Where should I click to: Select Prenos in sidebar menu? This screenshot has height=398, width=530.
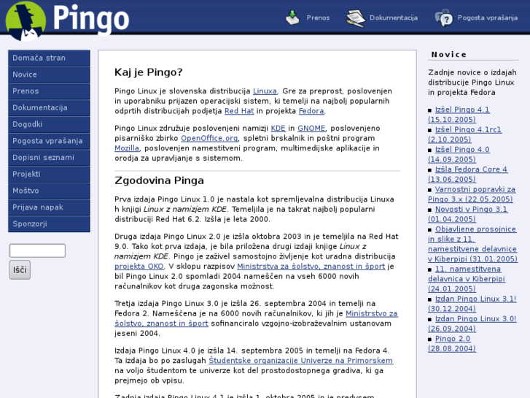pyautogui.click(x=49, y=91)
